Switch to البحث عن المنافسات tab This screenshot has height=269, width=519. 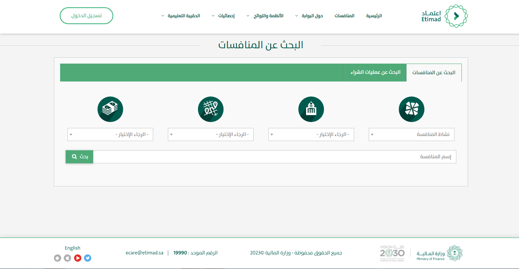click(x=434, y=73)
